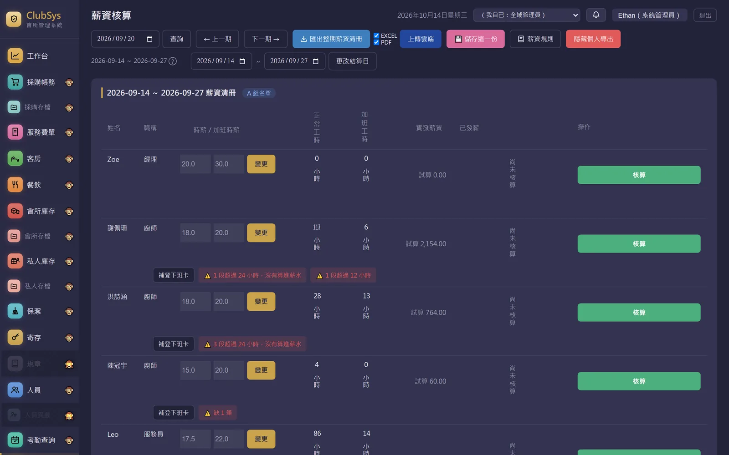Click the monkey icon next to 寄存
Viewport: 729px width, 455px height.
(x=69, y=338)
